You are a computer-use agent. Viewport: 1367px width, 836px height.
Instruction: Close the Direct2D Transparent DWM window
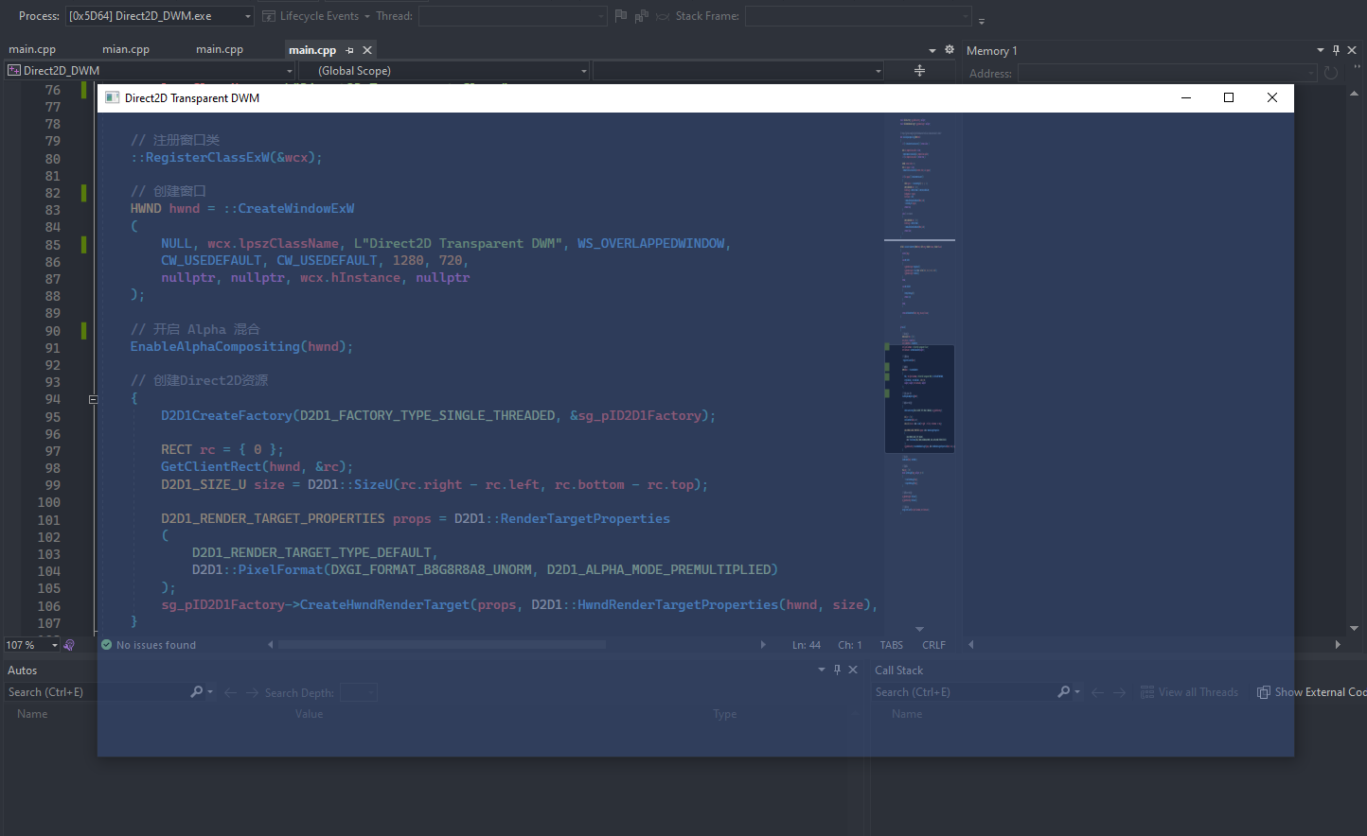coord(1272,97)
